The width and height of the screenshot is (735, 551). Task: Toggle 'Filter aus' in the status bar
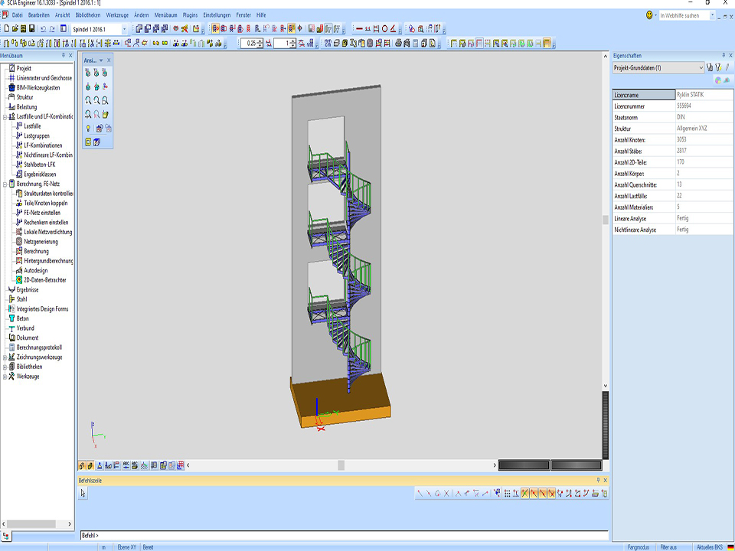(668, 547)
